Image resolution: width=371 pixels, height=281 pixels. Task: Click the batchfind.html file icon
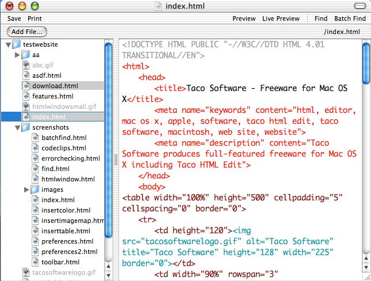(x=35, y=138)
